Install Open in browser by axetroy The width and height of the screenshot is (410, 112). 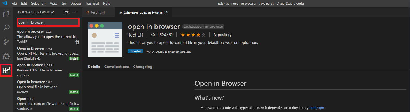(74, 92)
